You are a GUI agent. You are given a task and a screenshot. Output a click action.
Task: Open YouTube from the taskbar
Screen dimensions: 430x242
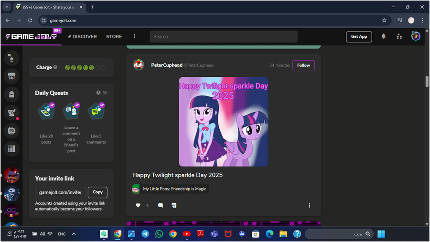point(187,234)
